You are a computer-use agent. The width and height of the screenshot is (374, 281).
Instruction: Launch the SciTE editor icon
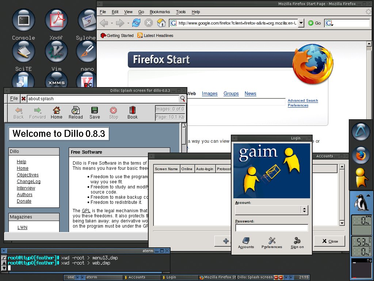(x=23, y=51)
